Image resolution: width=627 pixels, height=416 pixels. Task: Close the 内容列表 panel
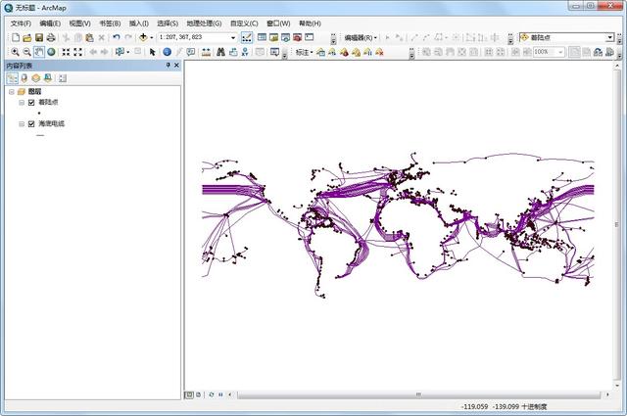pyautogui.click(x=176, y=65)
